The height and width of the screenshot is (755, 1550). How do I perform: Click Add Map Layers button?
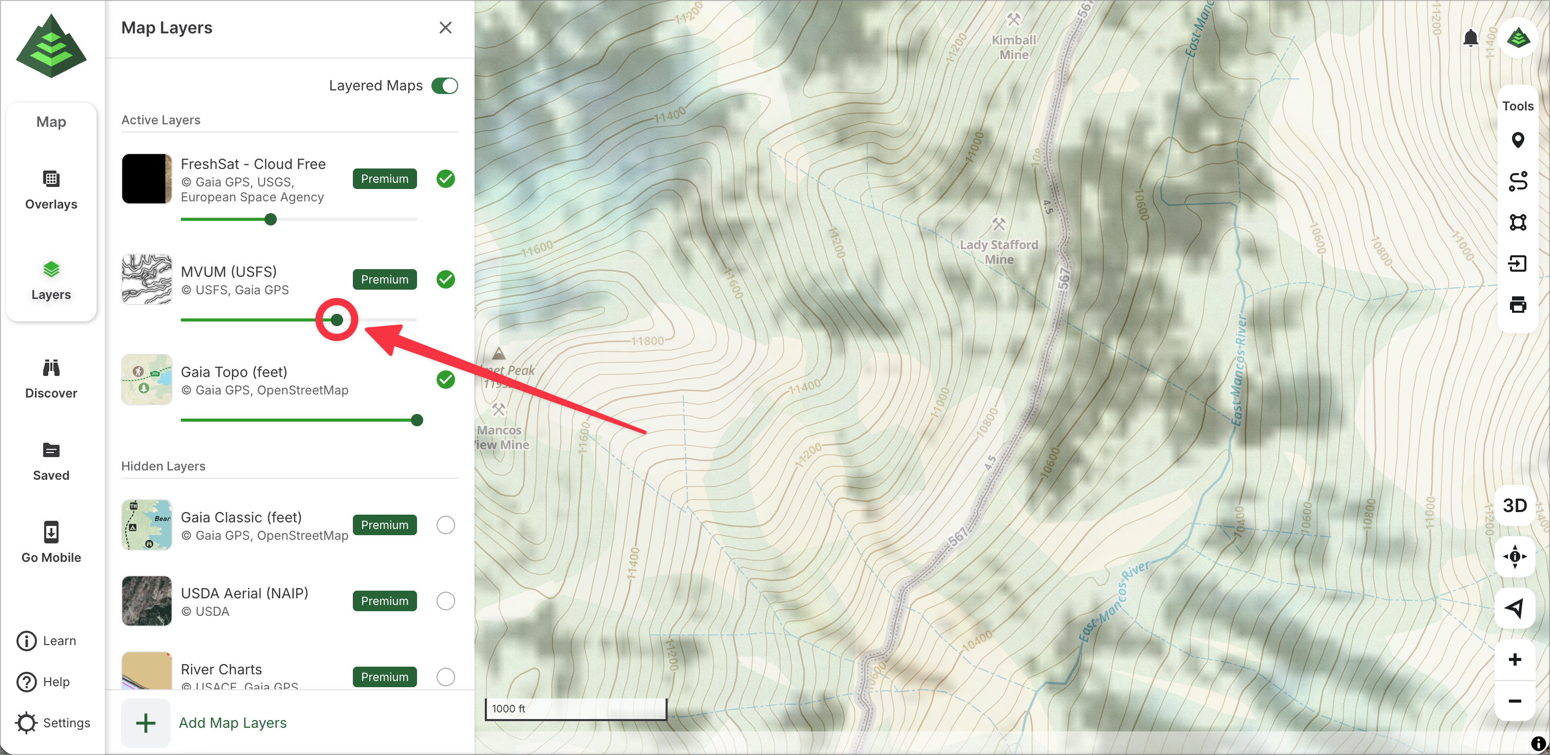click(232, 723)
